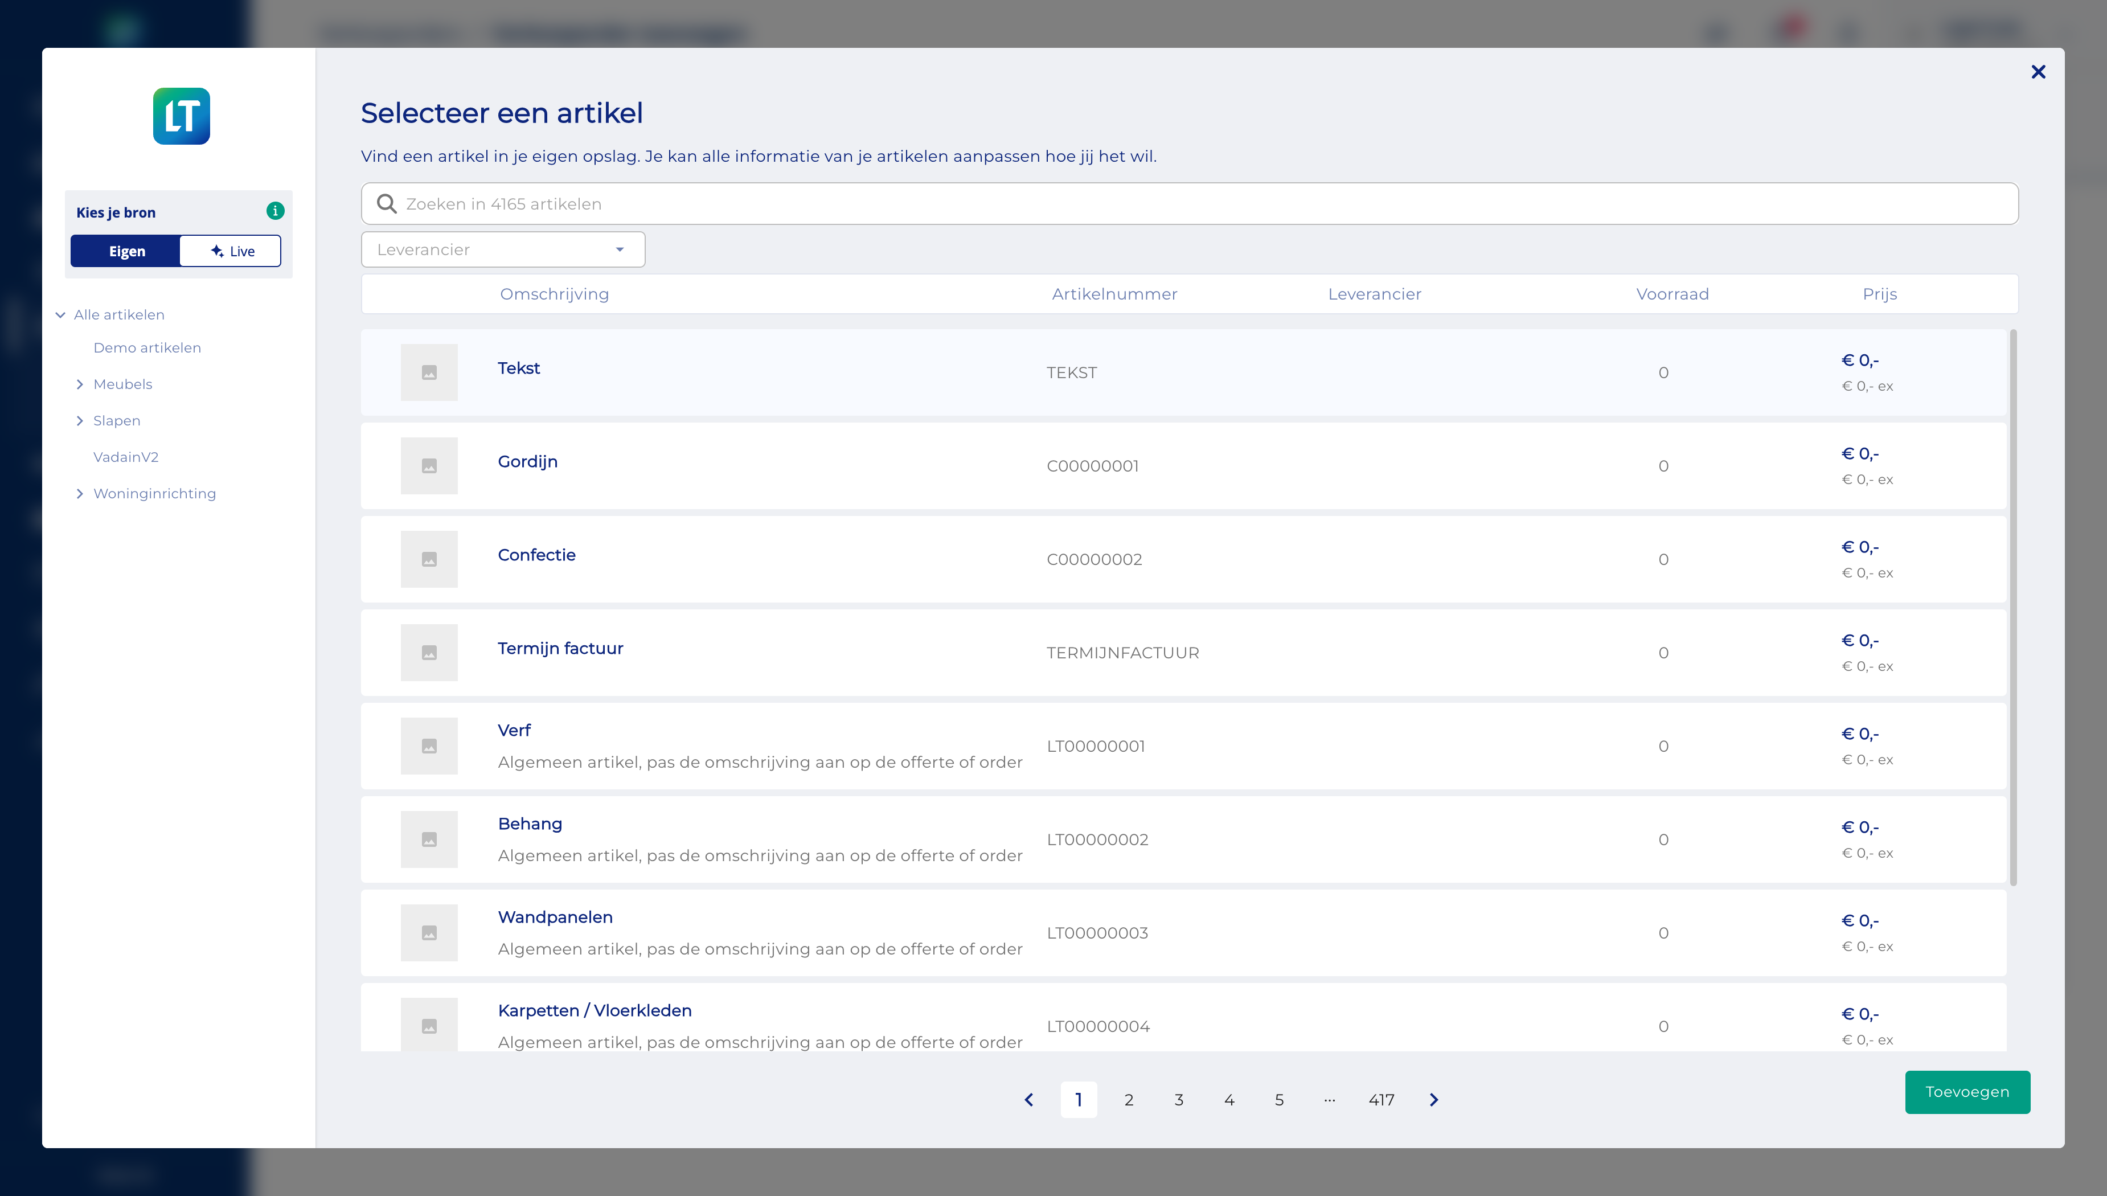Click the Gordijn image placeholder thumbnail
Viewport: 2107px width, 1196px height.
[x=429, y=466]
